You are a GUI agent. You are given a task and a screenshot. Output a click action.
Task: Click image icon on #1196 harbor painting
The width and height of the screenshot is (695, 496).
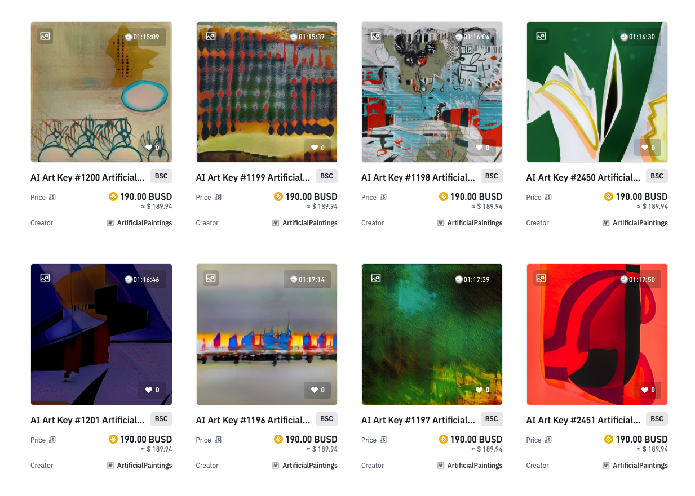210,278
